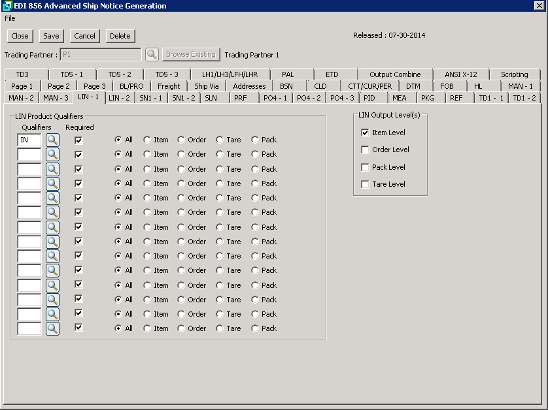Click the Save button
The image size is (548, 410).
51,36
